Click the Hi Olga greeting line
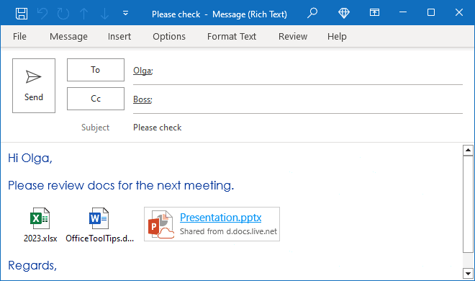This screenshot has height=281, width=475. 30,158
